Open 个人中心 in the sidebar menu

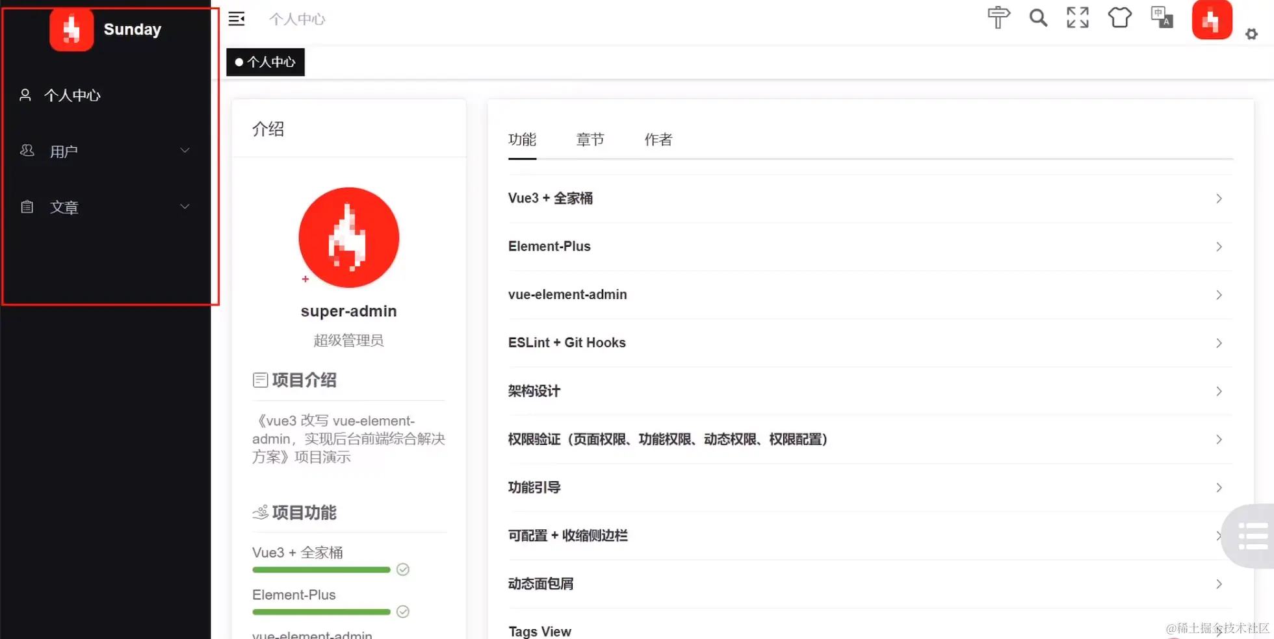click(105, 95)
